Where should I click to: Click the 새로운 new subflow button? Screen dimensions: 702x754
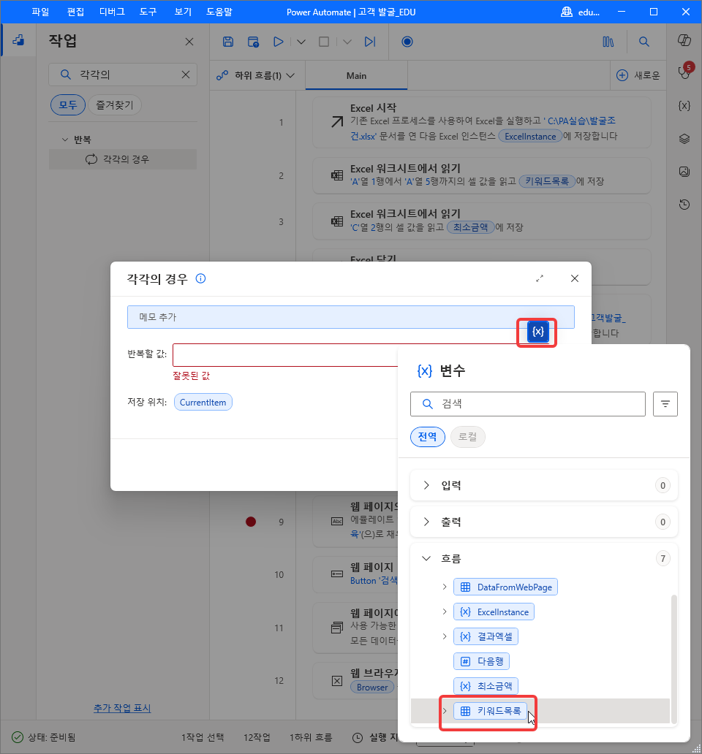tap(638, 75)
